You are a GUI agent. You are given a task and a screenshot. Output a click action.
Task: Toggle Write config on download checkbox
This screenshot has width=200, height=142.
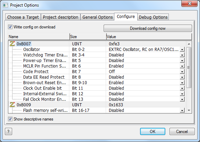tap(10, 27)
